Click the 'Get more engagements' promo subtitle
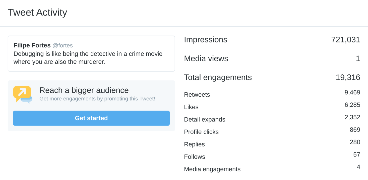The width and height of the screenshot is (368, 180). click(97, 99)
